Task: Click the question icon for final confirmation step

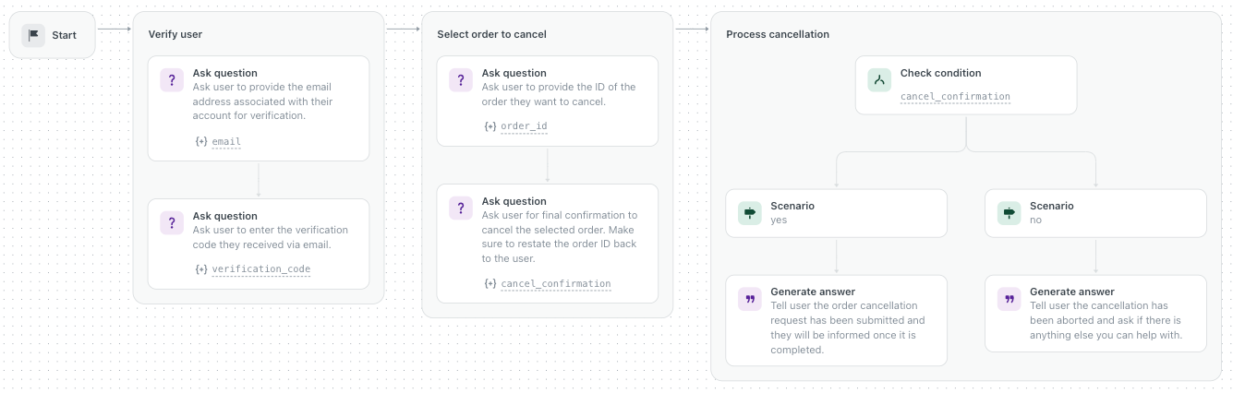Action: [461, 208]
